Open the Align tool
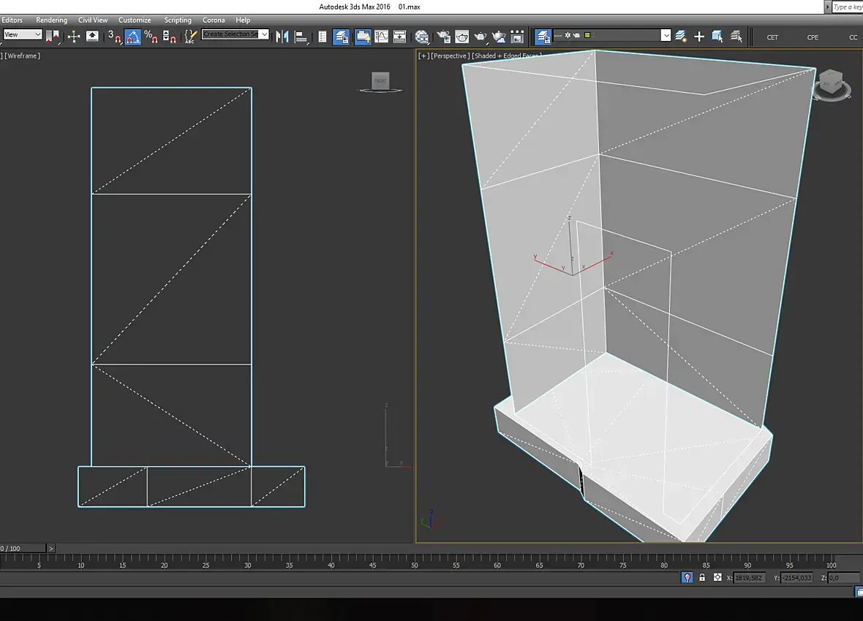Viewport: 863px width, 621px height. point(301,37)
